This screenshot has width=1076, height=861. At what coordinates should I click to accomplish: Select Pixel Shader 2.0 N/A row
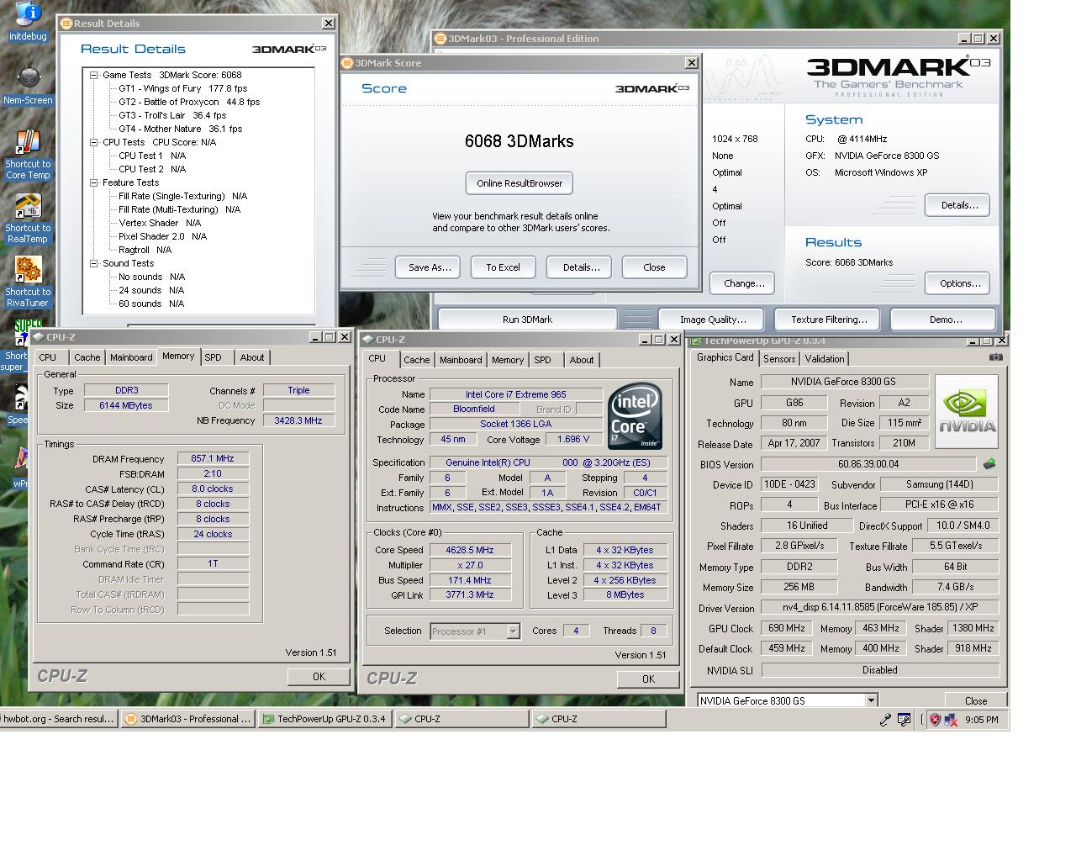coord(162,236)
